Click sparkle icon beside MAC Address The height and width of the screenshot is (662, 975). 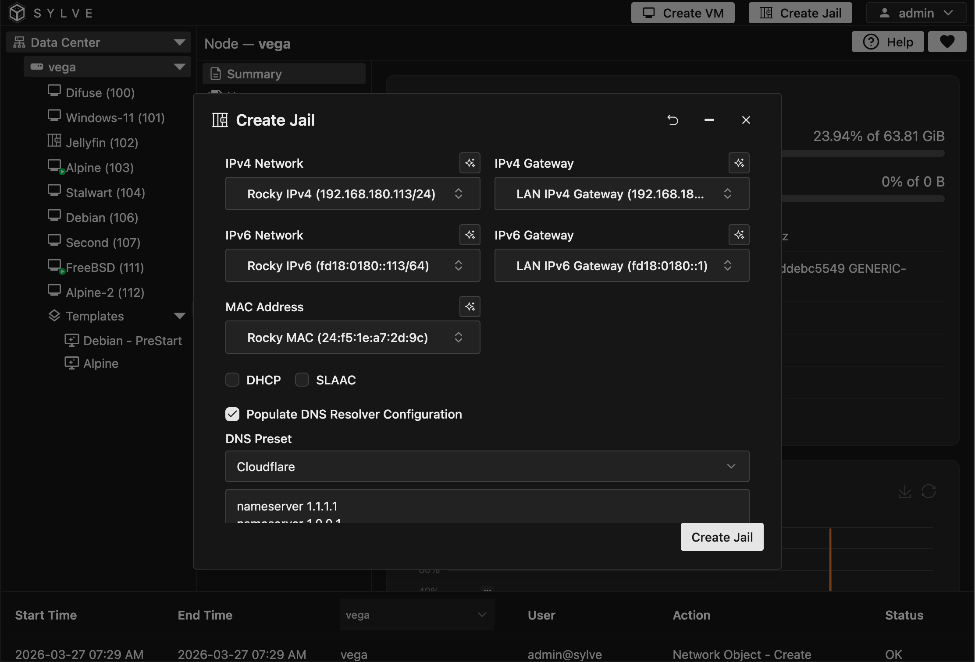click(x=470, y=306)
